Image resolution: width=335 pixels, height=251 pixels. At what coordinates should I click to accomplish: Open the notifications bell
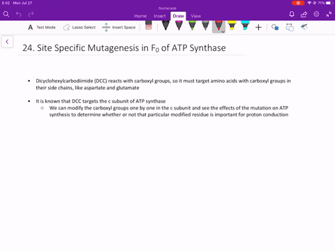pyautogui.click(x=292, y=14)
